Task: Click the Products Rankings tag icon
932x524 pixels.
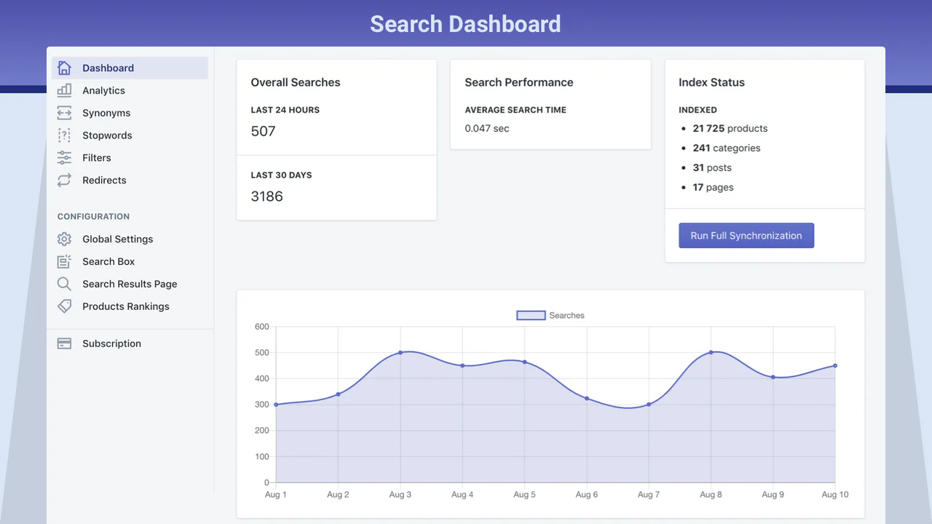Action: tap(64, 306)
